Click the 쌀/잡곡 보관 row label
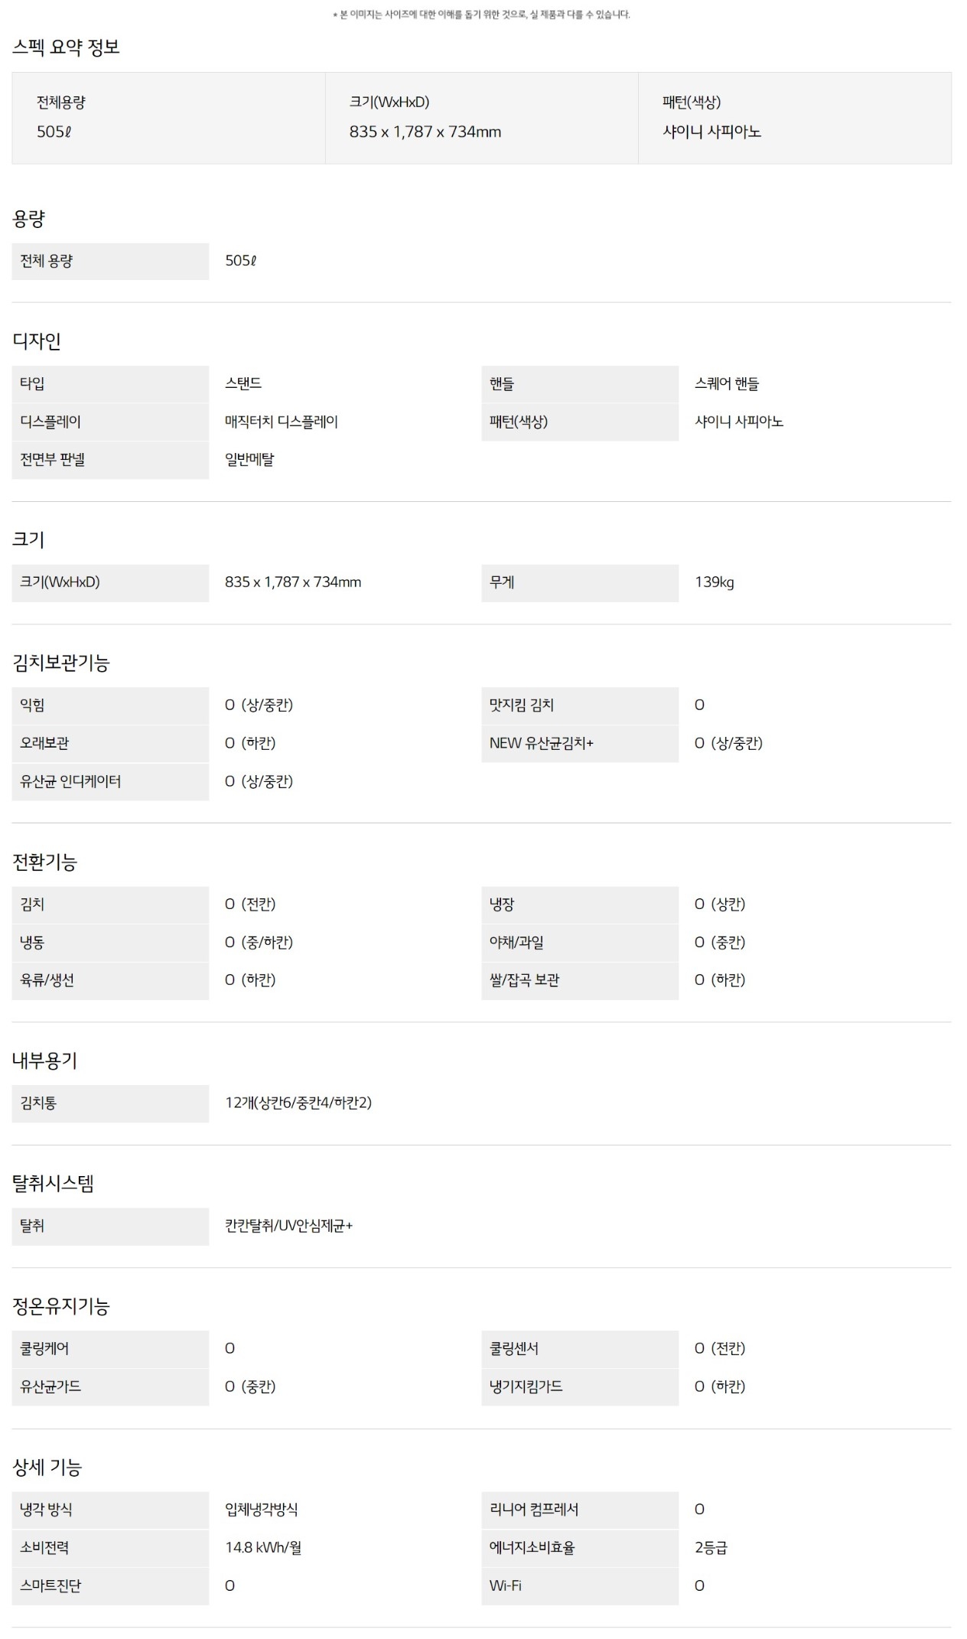This screenshot has height=1639, width=967. tap(525, 980)
